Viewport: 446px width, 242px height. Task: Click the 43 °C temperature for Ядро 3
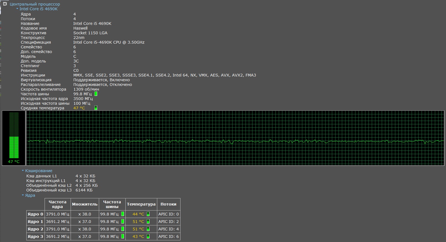[x=138, y=236]
